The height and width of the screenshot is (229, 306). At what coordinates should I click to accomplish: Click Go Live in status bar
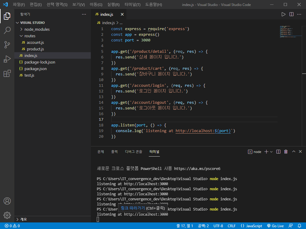point(275,226)
